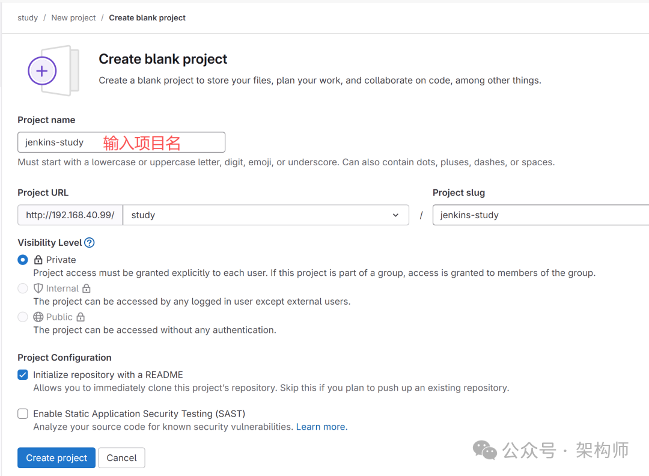Open the SAST Learn more link
649x476 pixels.
pyautogui.click(x=321, y=427)
